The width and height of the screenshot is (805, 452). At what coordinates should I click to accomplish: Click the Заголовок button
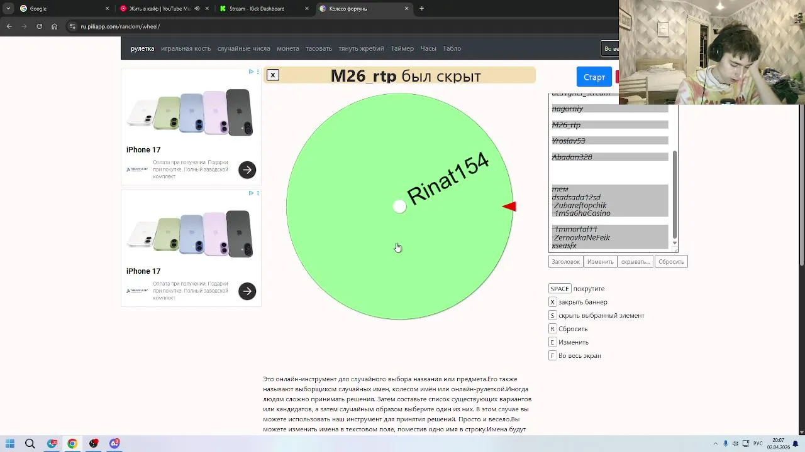[x=565, y=262]
